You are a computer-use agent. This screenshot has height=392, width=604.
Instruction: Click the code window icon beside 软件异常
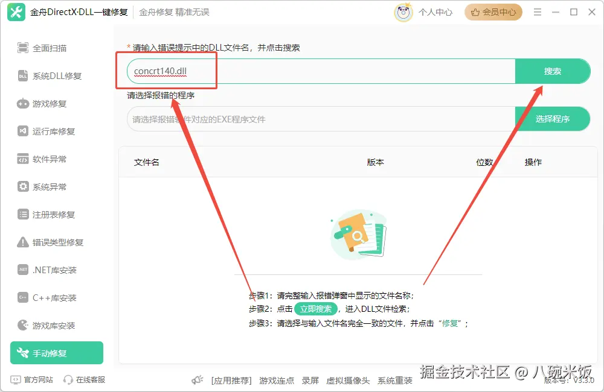click(23, 159)
